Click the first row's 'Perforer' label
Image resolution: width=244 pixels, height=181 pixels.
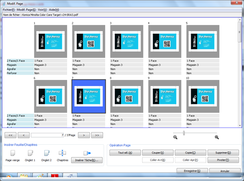pos(20,73)
